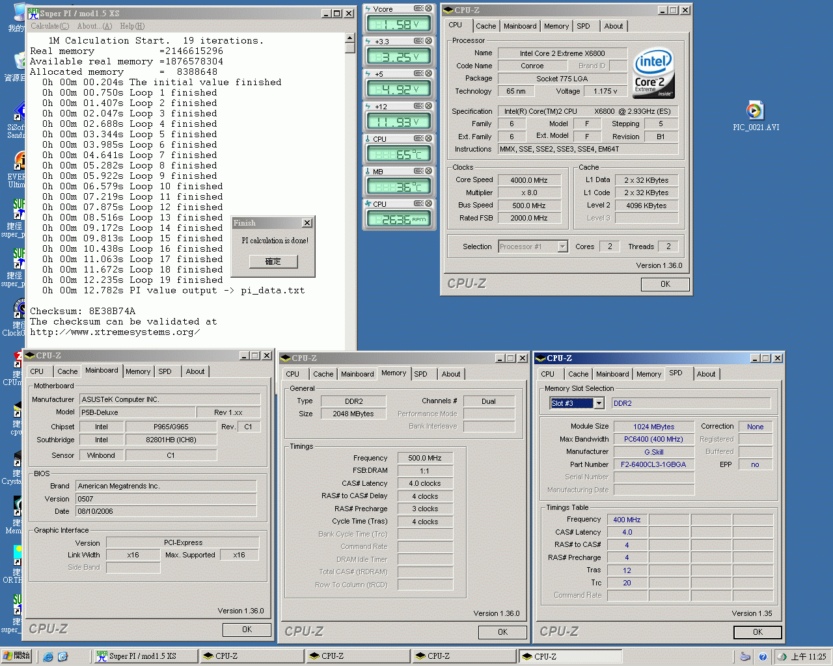This screenshot has height=666, width=833.
Task: Switch to CPU tab in bottom-left CPU-Z Mainboard window
Action: pyautogui.click(x=37, y=371)
